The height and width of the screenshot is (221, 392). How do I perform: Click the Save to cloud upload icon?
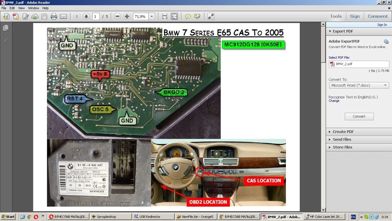click(x=35, y=16)
